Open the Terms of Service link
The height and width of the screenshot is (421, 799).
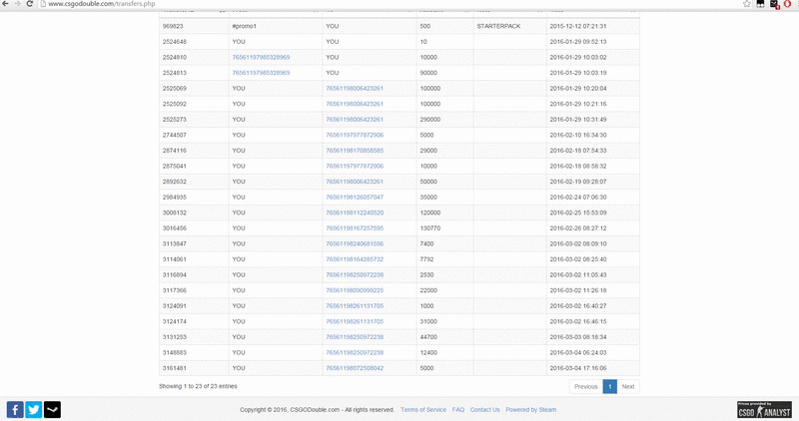point(422,409)
